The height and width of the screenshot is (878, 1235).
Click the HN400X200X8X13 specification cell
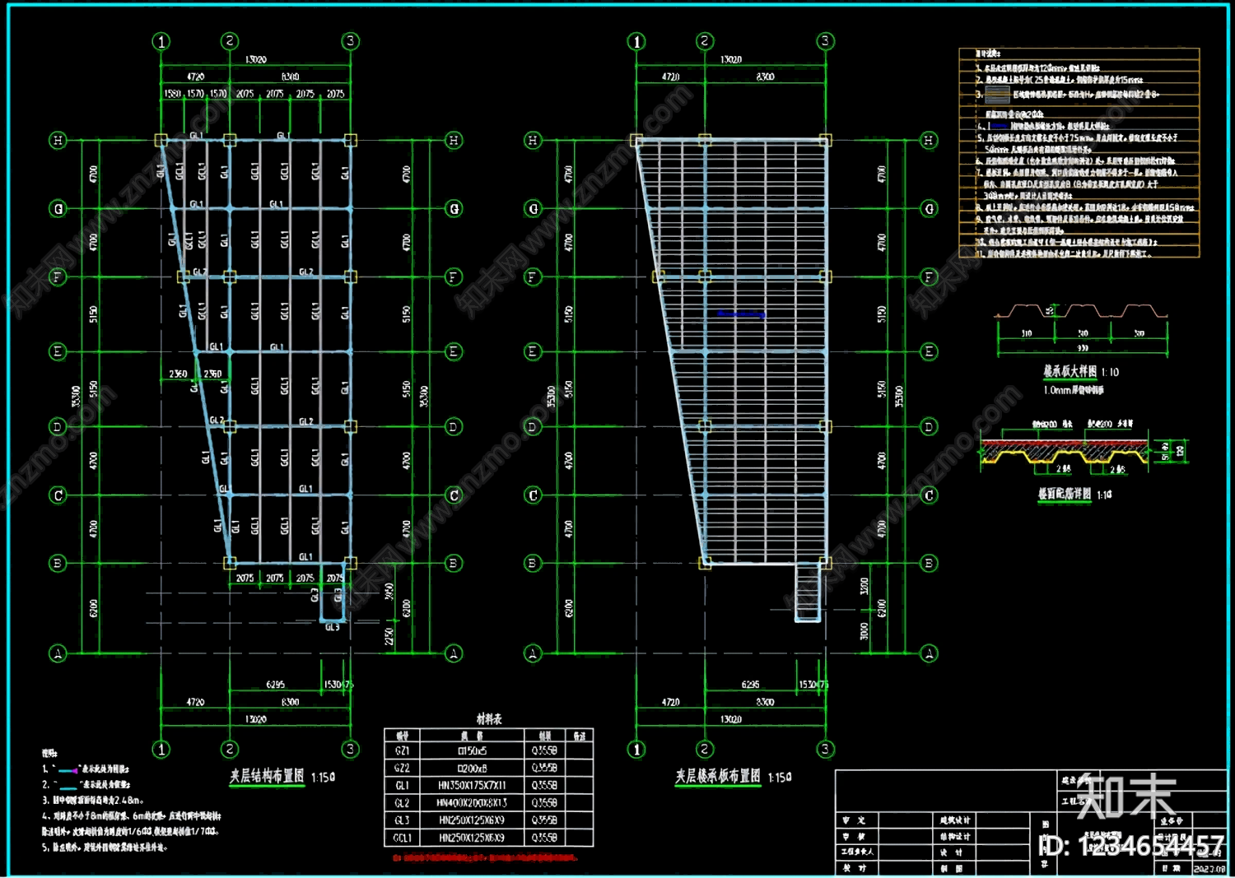472,803
